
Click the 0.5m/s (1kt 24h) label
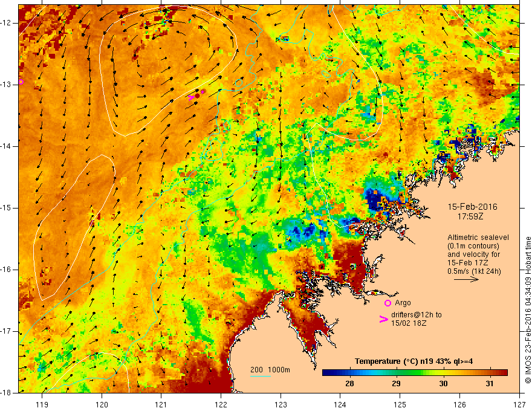coord(474,271)
